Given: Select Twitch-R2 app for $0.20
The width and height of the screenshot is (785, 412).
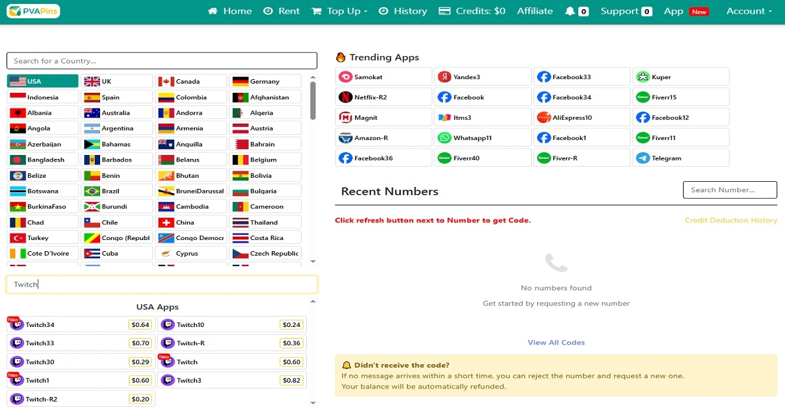Looking at the screenshot, I should [81, 399].
